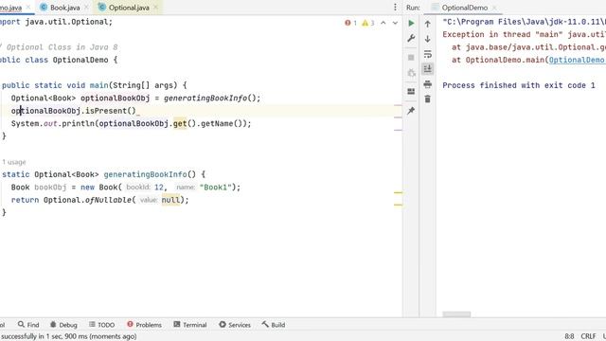Click the 'main' method name
This screenshot has height=341, width=606.
tap(98, 85)
